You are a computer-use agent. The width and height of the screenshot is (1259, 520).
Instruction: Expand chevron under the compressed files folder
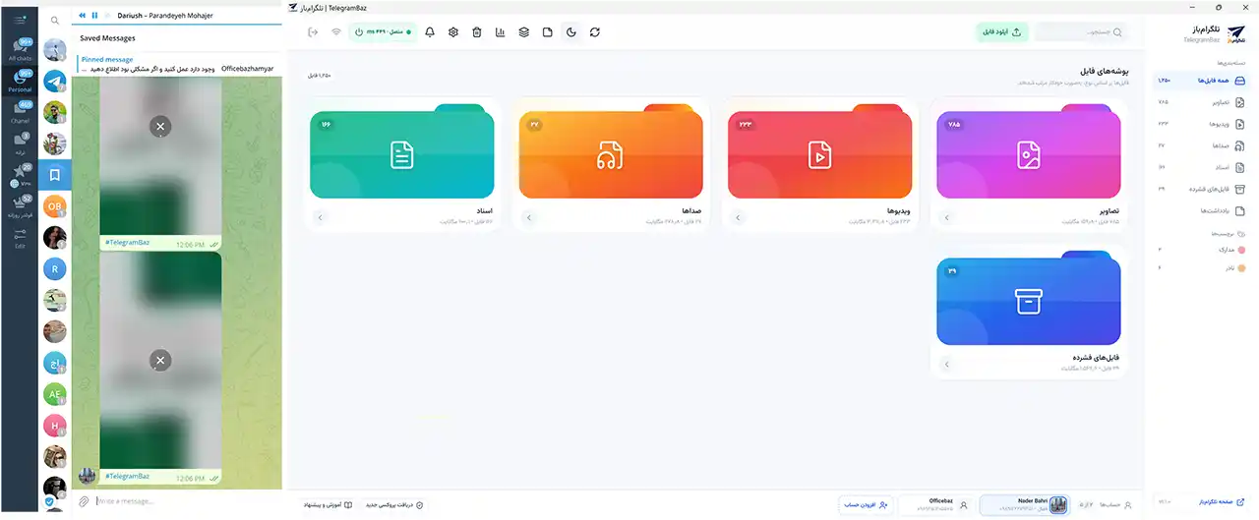pos(947,365)
